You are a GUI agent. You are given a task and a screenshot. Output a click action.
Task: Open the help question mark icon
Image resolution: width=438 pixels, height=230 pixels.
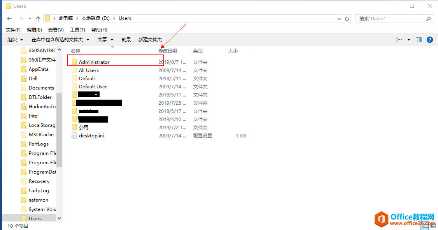tap(429, 40)
